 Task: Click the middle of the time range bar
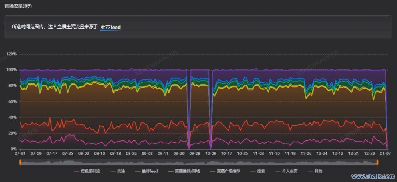pos(198,163)
